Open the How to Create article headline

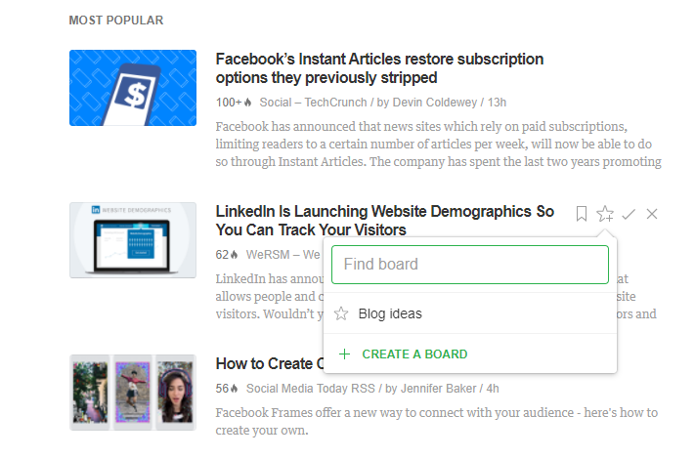pyautogui.click(x=270, y=363)
